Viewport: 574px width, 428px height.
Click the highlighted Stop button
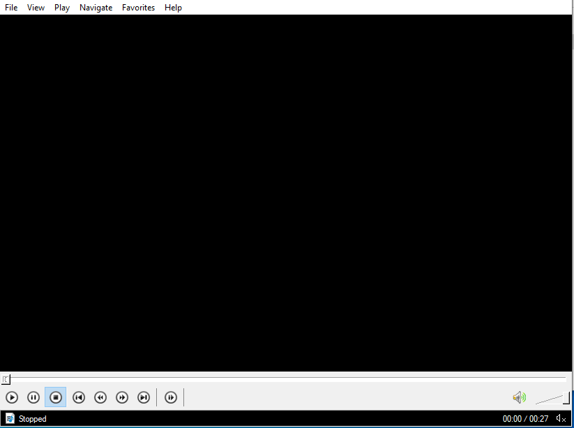coord(56,397)
